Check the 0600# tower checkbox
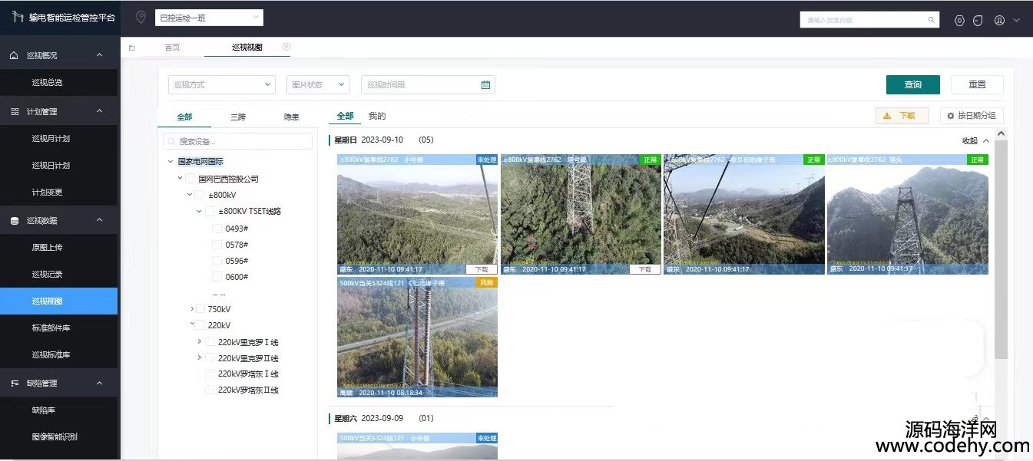 (x=217, y=277)
